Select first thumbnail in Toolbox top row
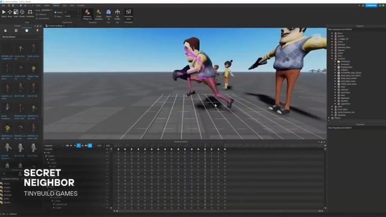Image resolution: width=386 pixels, height=217 pixels. [7, 49]
